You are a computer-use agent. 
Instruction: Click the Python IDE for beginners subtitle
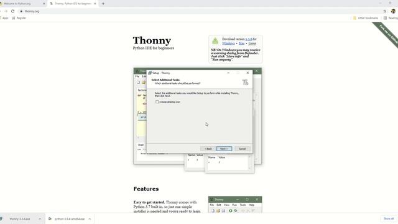154,48
